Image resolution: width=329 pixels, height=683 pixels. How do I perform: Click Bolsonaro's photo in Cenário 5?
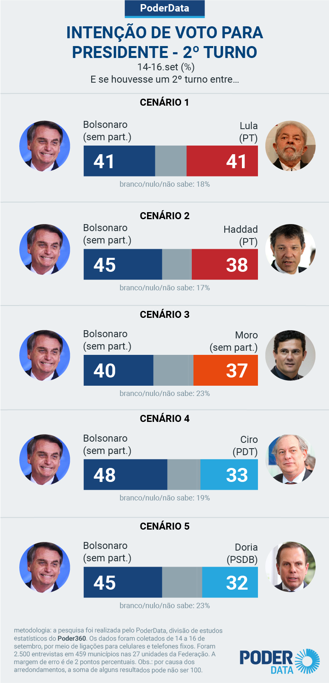pos(45,567)
